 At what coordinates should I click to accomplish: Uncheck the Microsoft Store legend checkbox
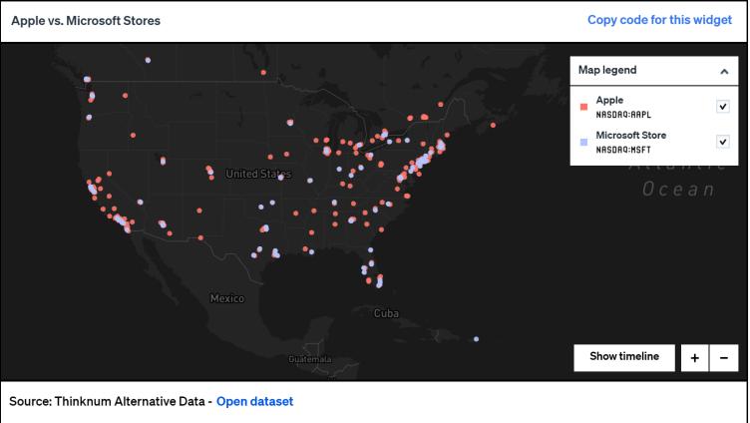tap(723, 142)
